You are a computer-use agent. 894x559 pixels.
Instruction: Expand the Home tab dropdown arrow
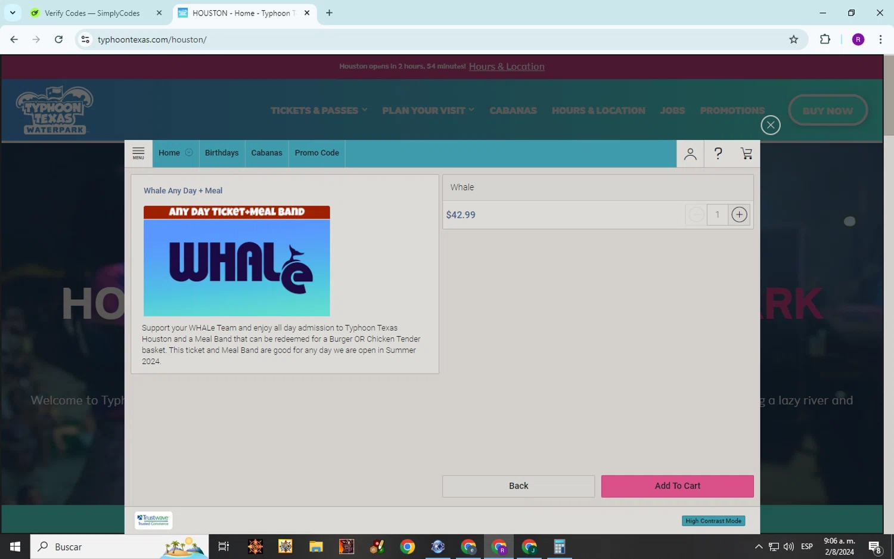[x=189, y=153]
